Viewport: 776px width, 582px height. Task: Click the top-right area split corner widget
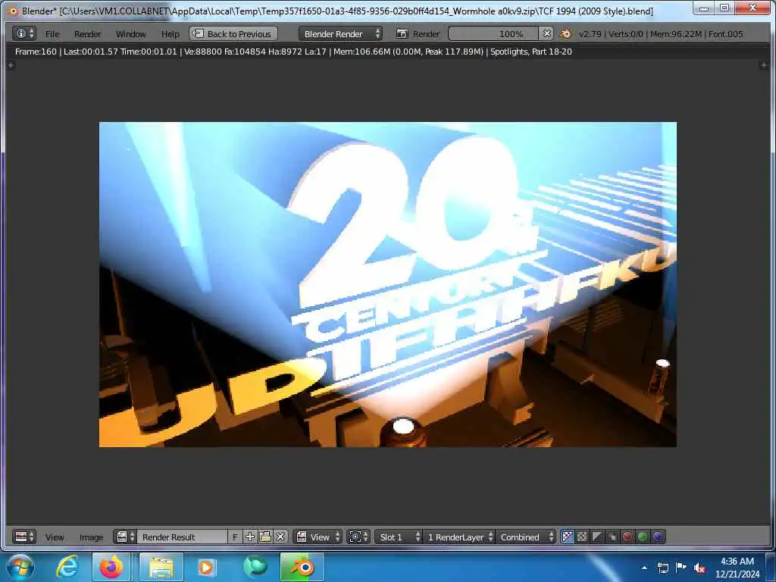pos(763,65)
